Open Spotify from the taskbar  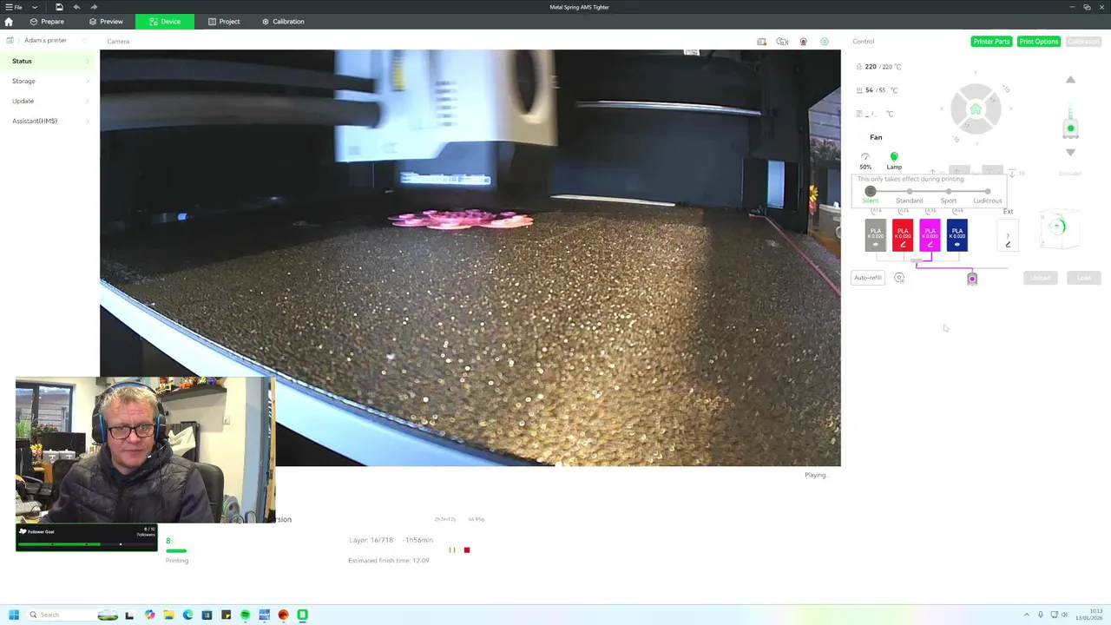pyautogui.click(x=245, y=615)
